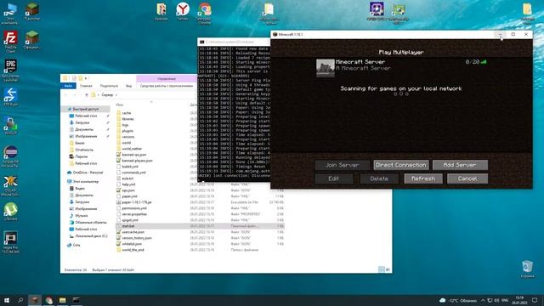544x306 pixels.
Task: Open the notification center icon
Action: 535,300
